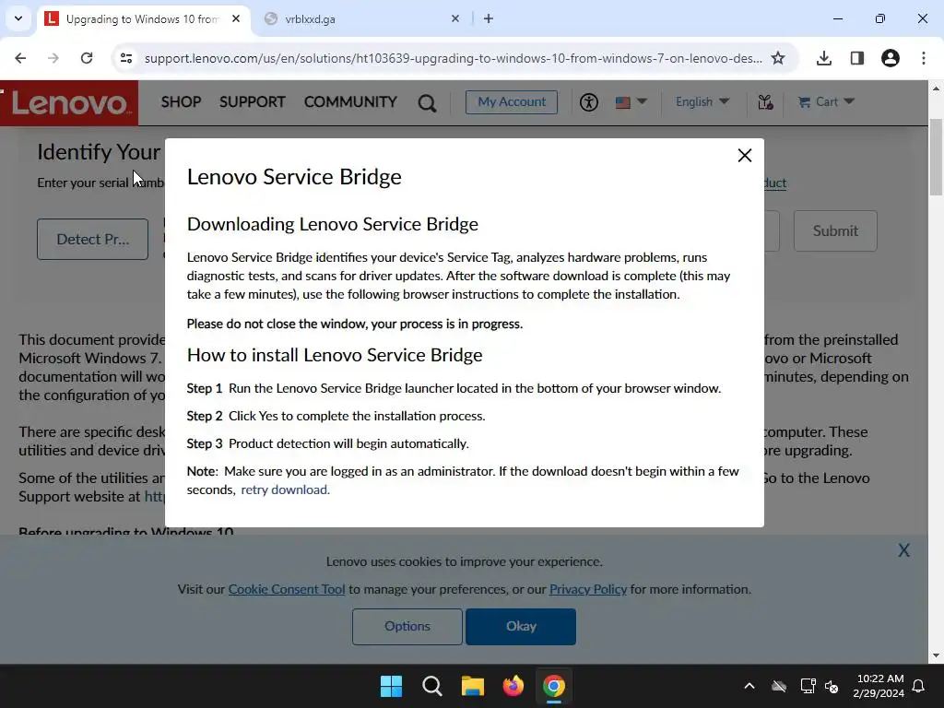Click the page vertical scrollbar thumb
944x708 pixels.
point(936,157)
